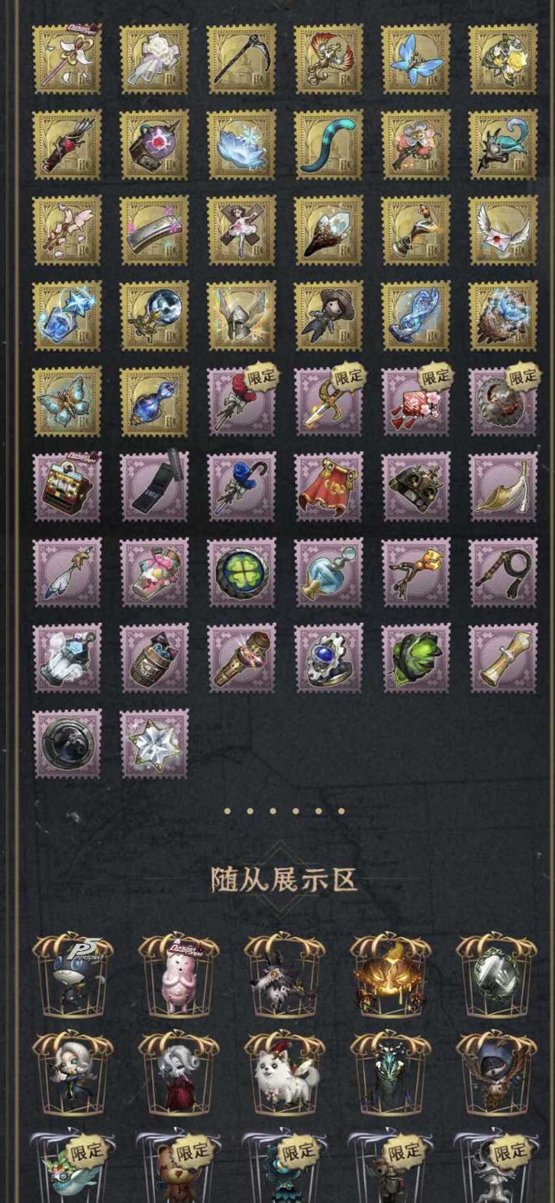Image resolution: width=555 pixels, height=1203 pixels.
Task: Click the blue butterfly wings gold stamp
Action: coord(416,59)
